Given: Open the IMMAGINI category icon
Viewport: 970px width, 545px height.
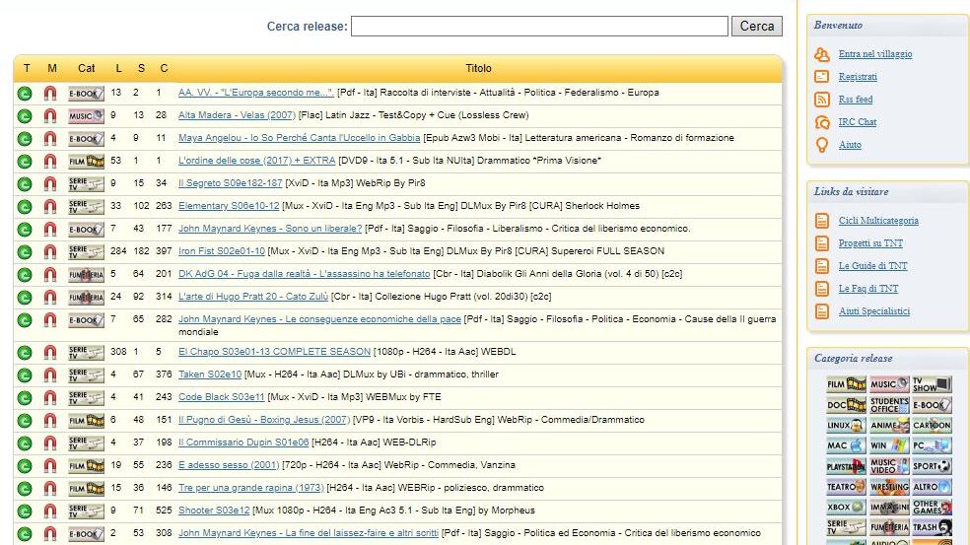Looking at the screenshot, I should [x=889, y=507].
